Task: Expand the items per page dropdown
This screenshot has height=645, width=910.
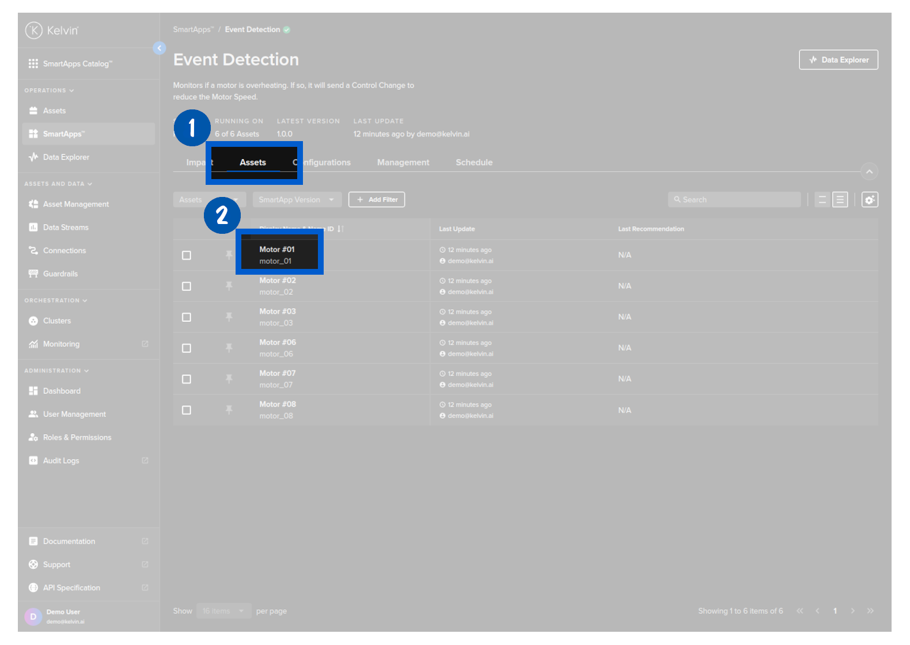Action: [223, 611]
